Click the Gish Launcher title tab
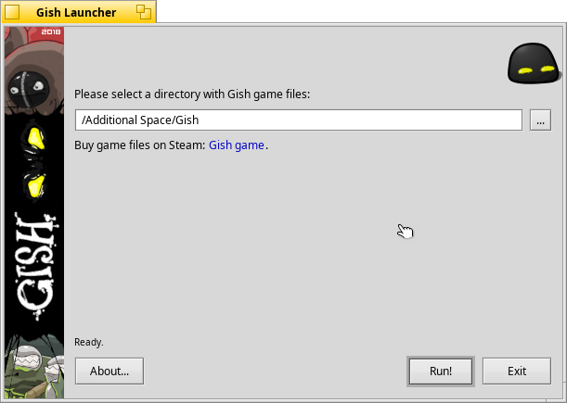This screenshot has width=567, height=403. (76, 12)
